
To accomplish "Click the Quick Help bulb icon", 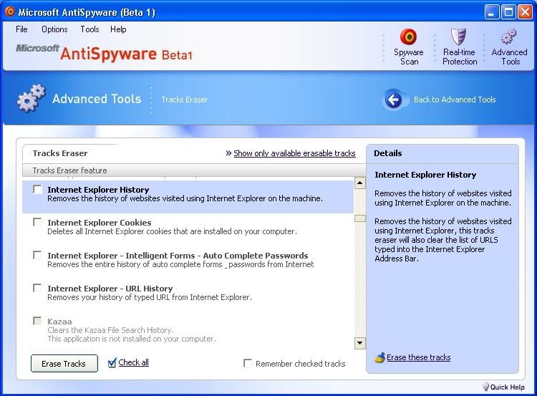I will coord(485,387).
